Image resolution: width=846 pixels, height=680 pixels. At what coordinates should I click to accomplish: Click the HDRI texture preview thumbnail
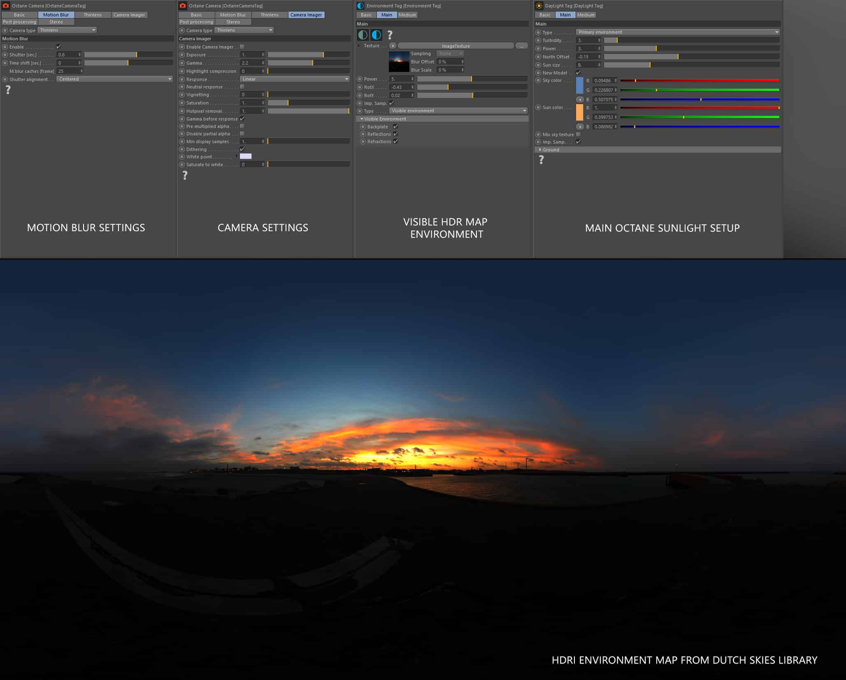coord(399,62)
